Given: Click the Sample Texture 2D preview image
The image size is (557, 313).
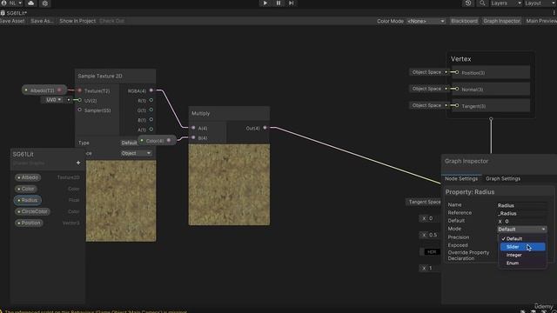Looking at the screenshot, I should 121,201.
